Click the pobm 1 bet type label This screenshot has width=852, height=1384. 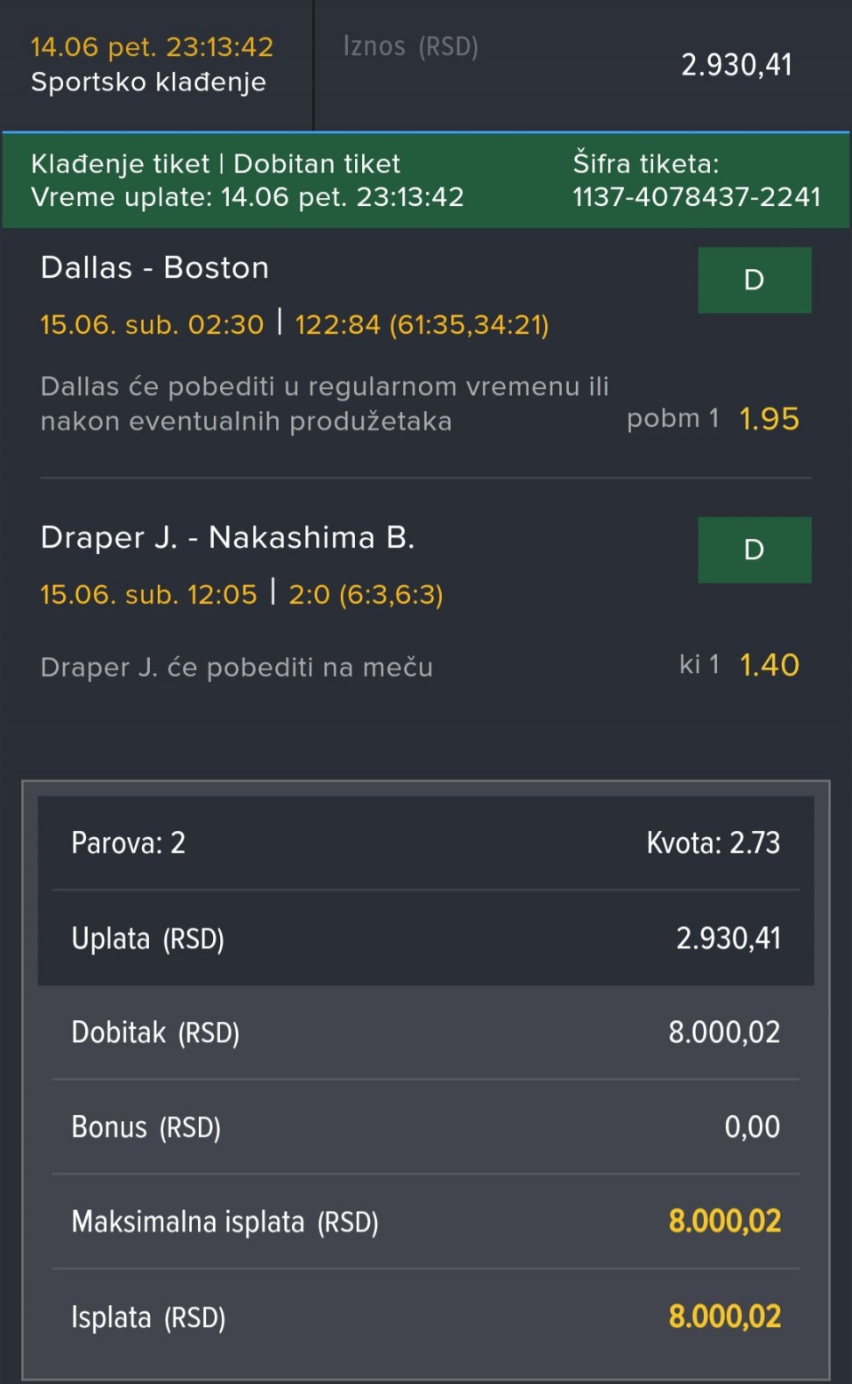672,418
